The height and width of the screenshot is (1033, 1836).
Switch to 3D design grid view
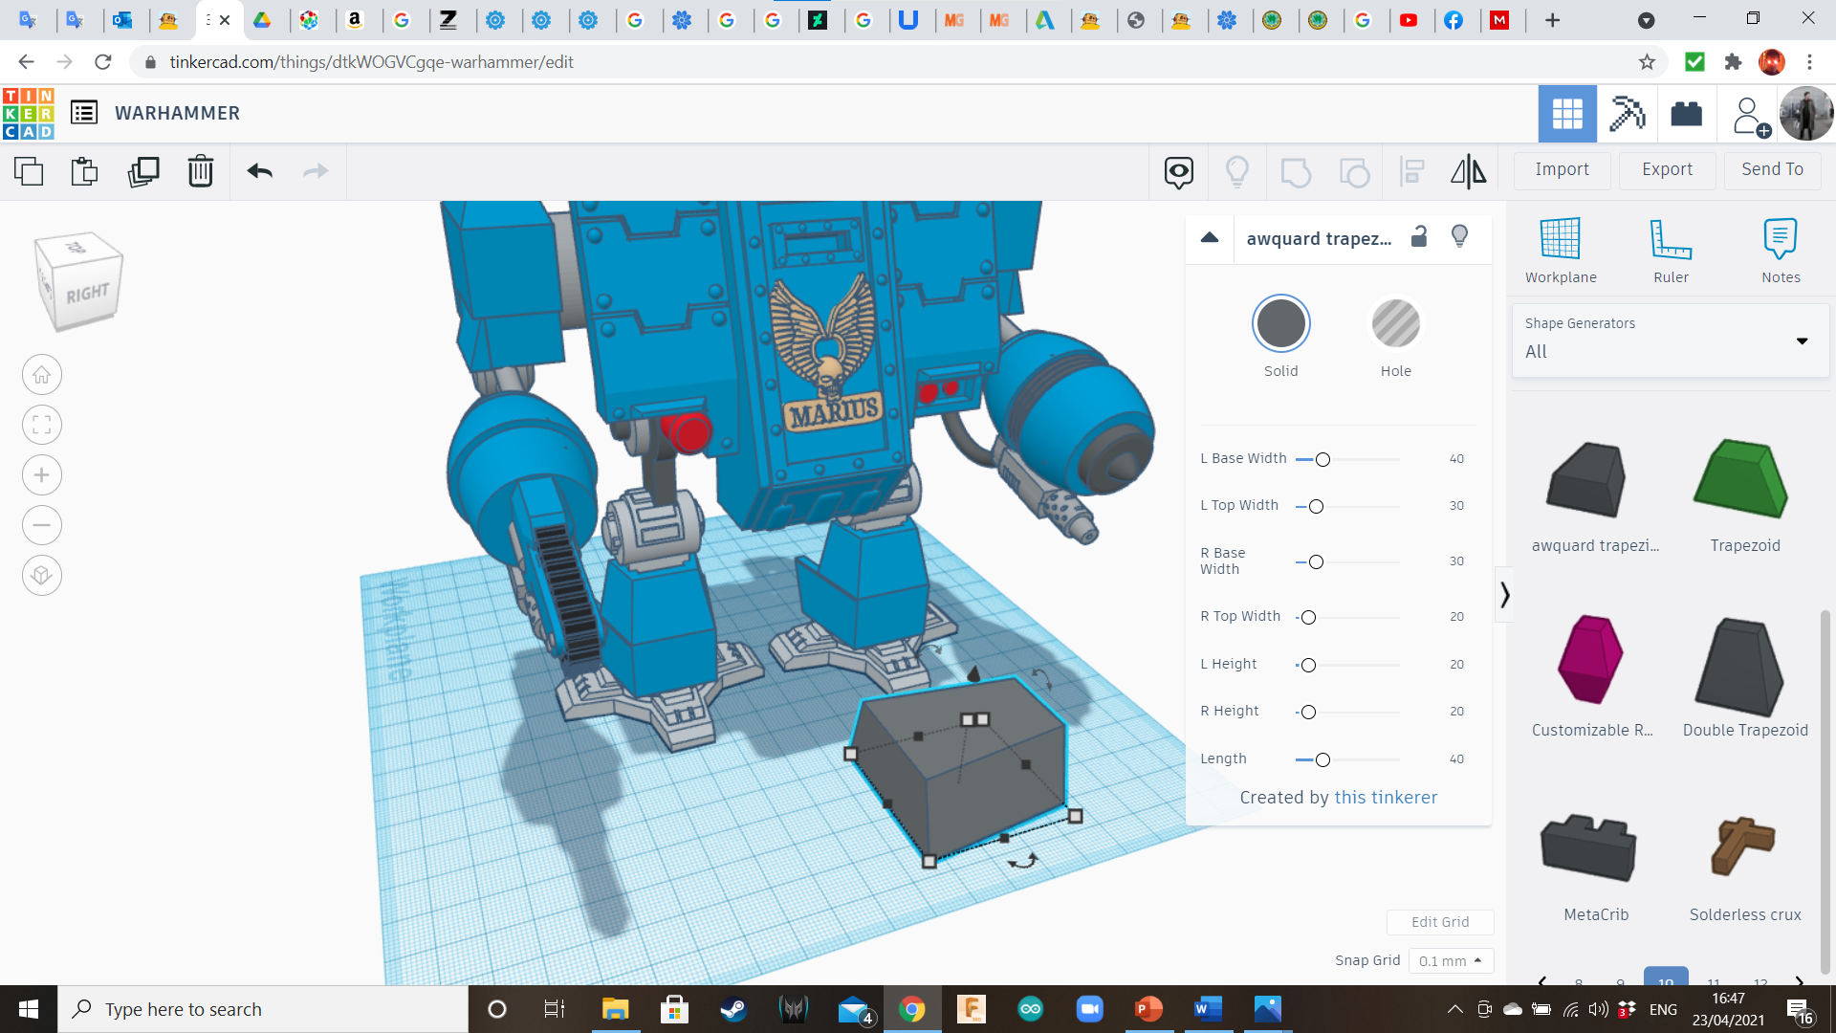coord(1567,114)
